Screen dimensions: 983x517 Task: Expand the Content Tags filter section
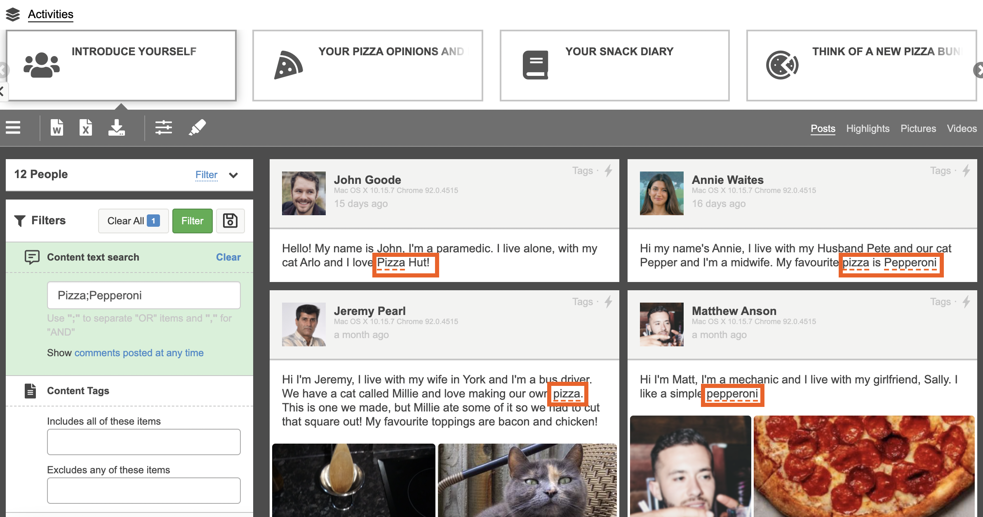tap(78, 390)
